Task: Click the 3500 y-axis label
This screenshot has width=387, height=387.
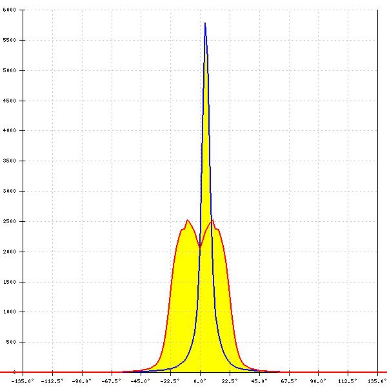Action: coord(10,161)
